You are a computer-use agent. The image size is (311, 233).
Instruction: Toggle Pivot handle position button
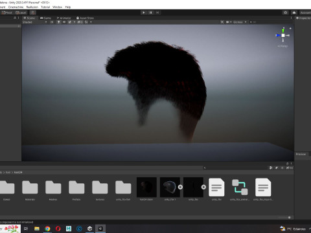click(x=7, y=12)
